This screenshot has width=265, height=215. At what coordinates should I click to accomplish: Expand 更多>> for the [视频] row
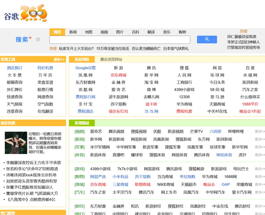(x=260, y=131)
